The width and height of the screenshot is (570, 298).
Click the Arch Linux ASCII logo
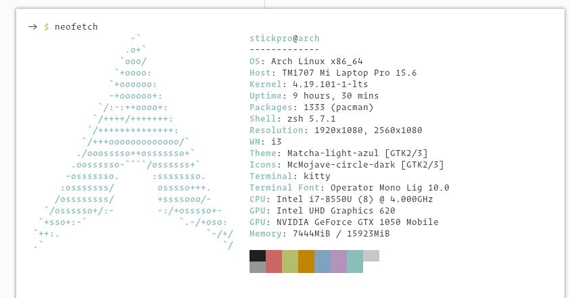point(133,142)
